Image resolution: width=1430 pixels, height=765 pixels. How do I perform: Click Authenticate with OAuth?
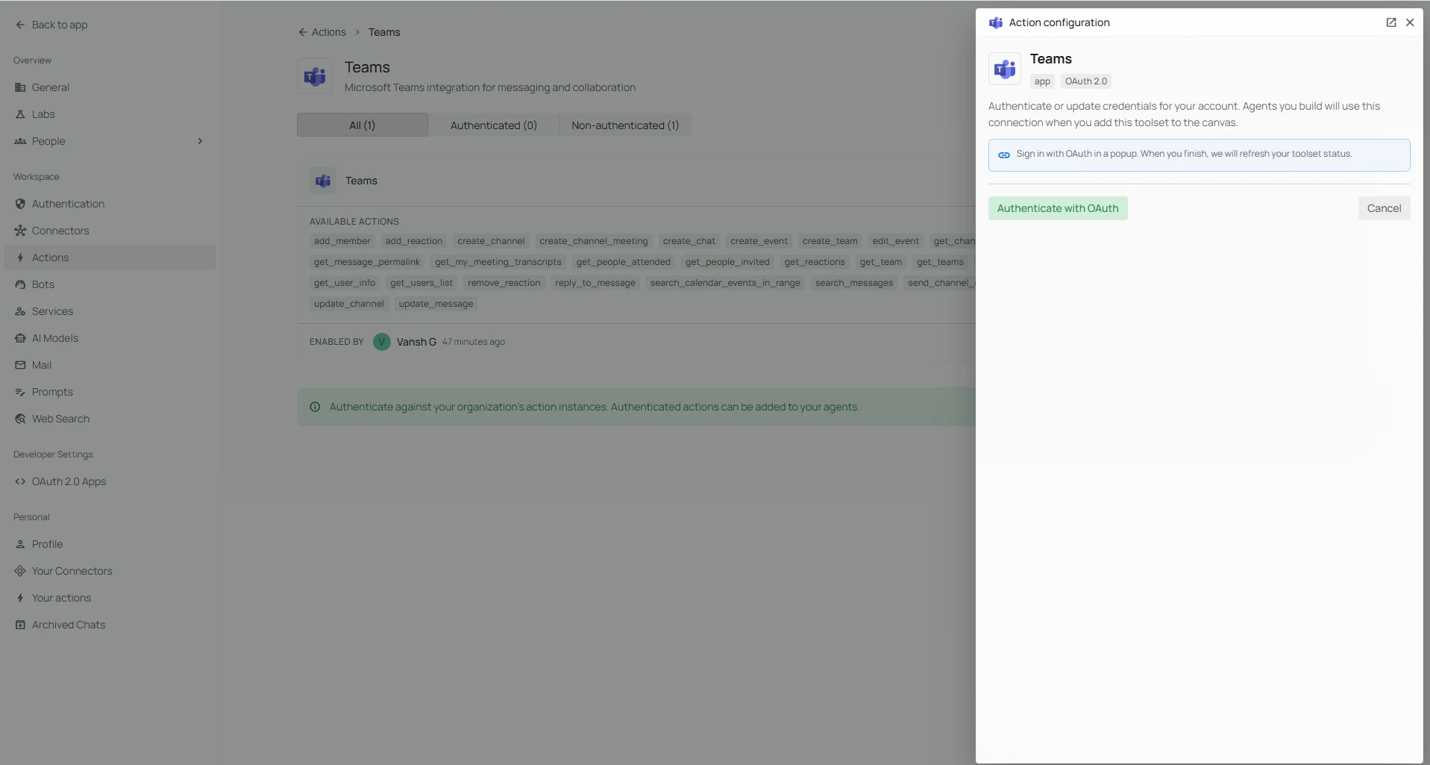click(x=1058, y=208)
